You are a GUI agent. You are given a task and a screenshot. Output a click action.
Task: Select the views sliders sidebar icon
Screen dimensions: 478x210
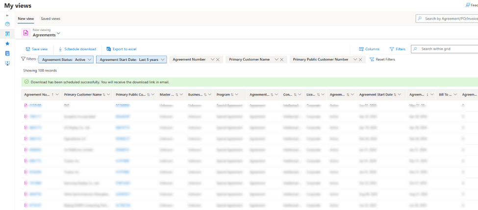click(x=7, y=34)
